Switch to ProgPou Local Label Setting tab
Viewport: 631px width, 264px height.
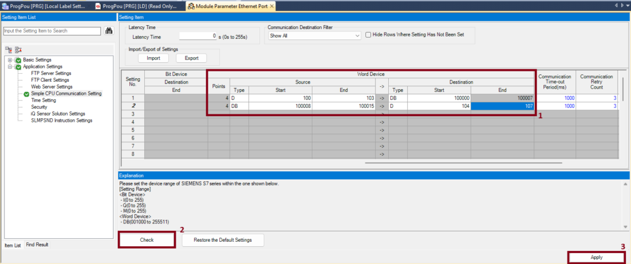[48, 6]
